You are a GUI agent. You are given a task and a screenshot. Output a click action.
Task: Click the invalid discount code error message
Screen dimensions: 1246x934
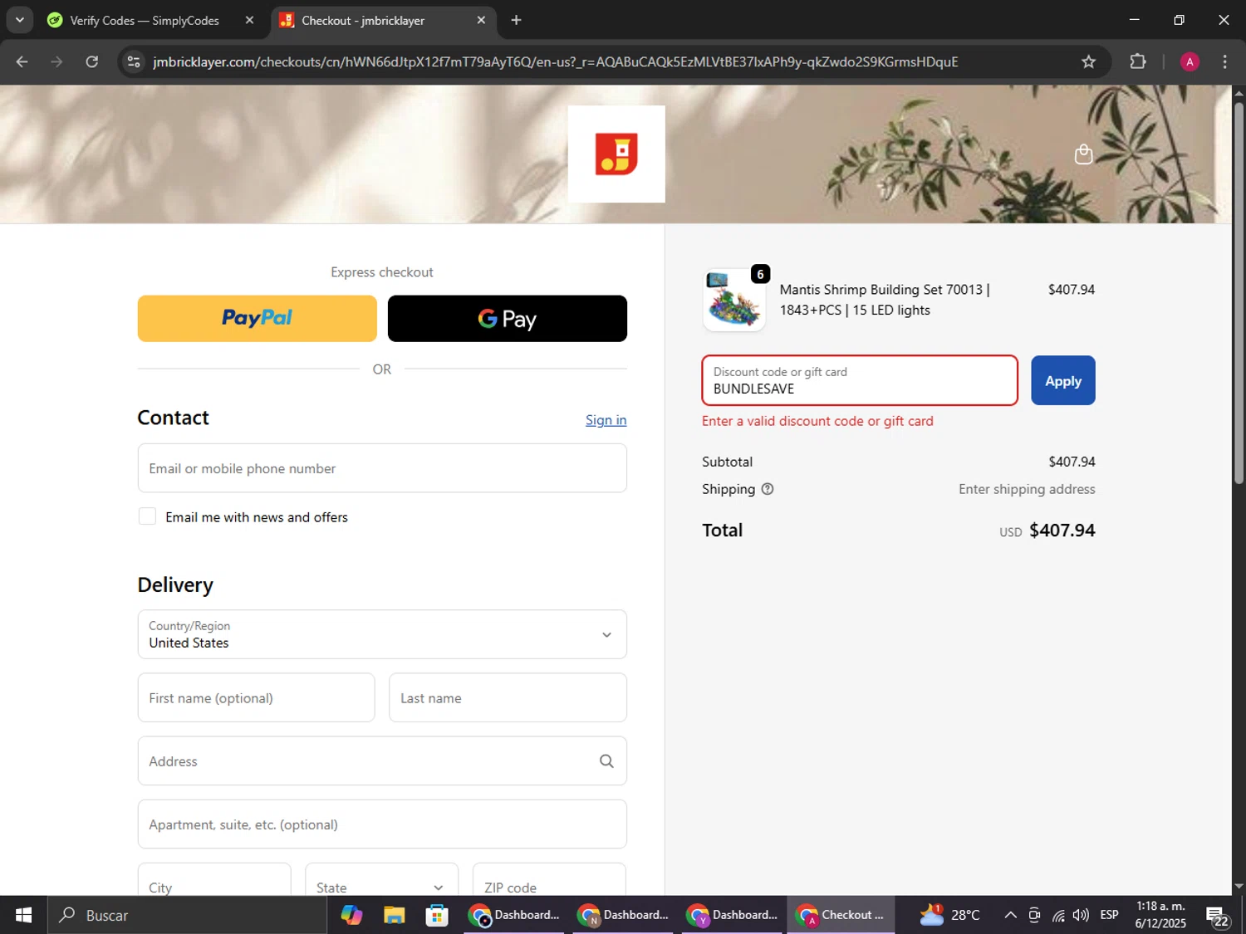tap(817, 421)
